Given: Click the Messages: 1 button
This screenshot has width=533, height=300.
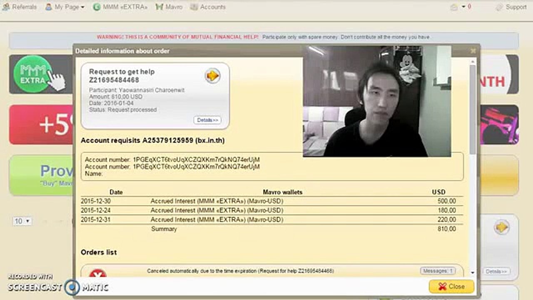Looking at the screenshot, I should click(x=438, y=271).
